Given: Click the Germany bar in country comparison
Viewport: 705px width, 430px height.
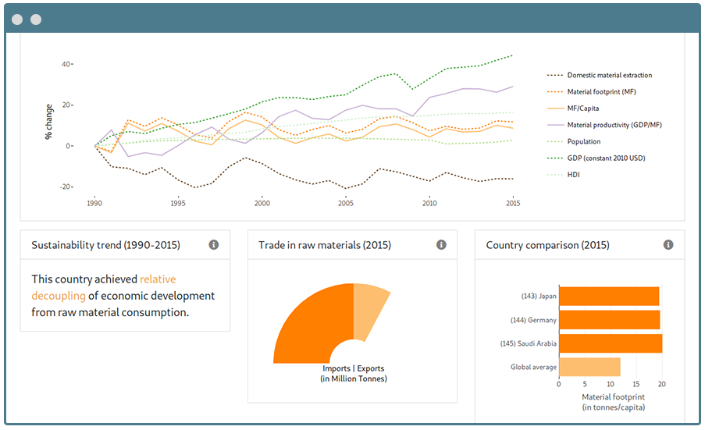Looking at the screenshot, I should coord(609,320).
